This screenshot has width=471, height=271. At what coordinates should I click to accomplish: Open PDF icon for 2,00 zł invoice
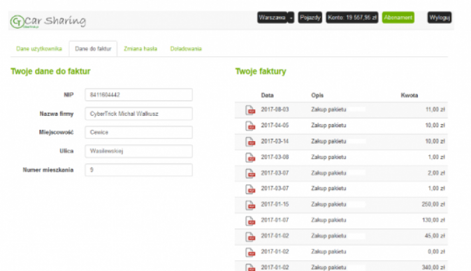coord(251,174)
